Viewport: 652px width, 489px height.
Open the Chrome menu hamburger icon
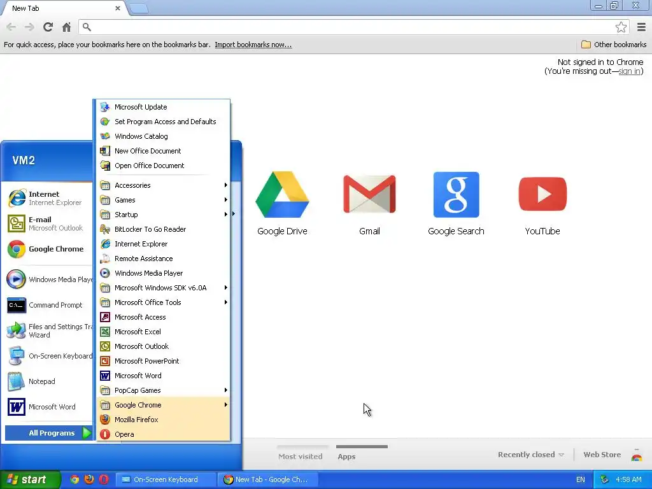tap(641, 27)
